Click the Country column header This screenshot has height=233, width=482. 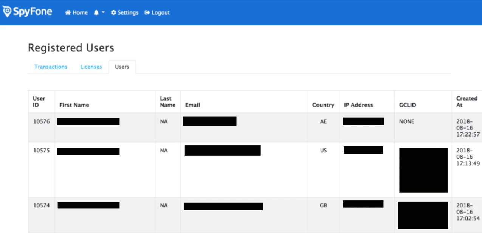pyautogui.click(x=323, y=105)
